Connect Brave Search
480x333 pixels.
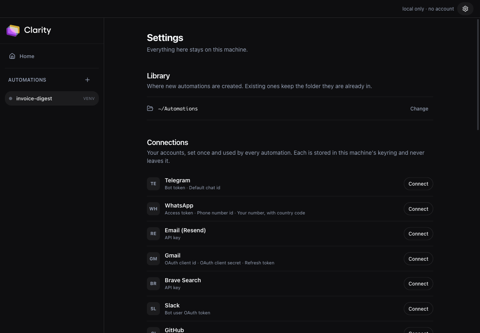(x=418, y=283)
